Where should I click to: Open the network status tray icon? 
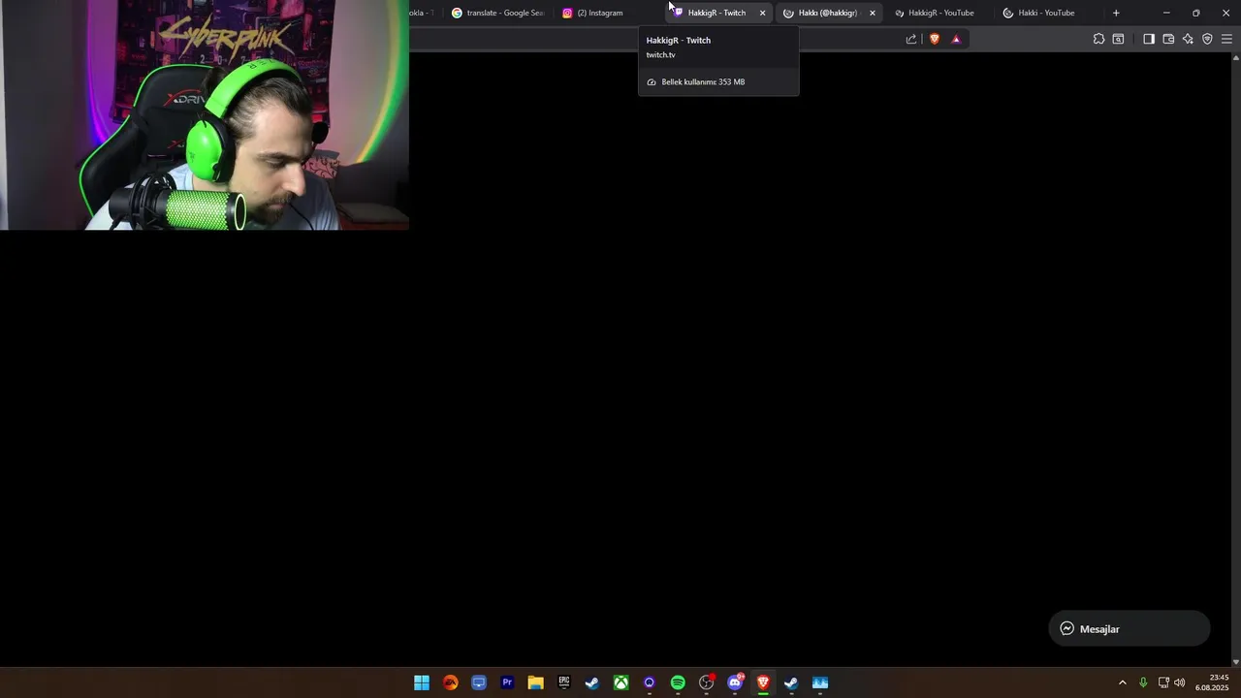click(x=1163, y=682)
